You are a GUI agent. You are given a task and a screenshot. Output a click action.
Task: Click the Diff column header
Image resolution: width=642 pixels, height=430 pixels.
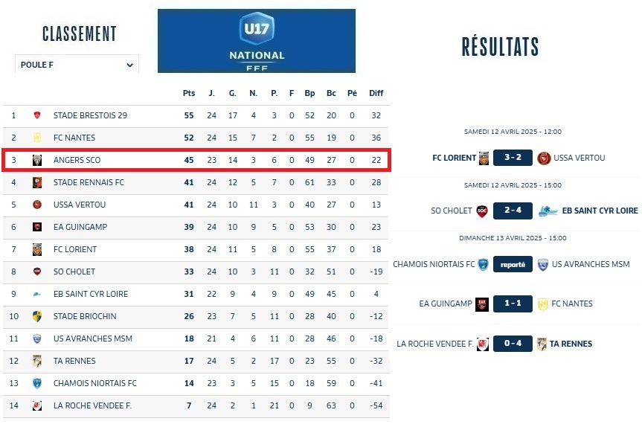point(376,93)
